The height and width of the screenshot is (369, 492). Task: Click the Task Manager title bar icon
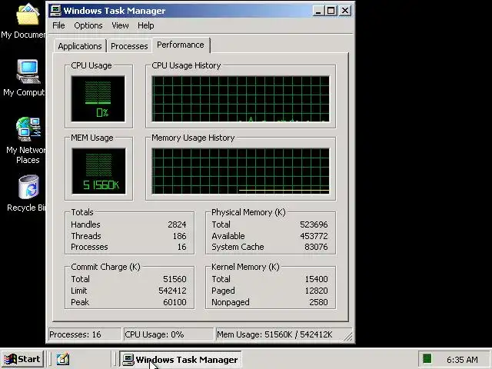pyautogui.click(x=56, y=10)
